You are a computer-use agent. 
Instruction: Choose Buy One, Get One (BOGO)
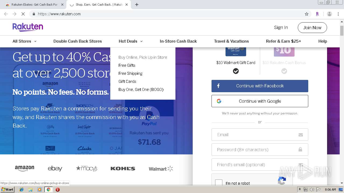(x=141, y=90)
